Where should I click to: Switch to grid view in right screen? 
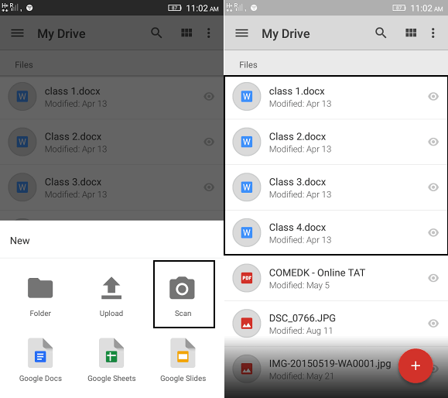[411, 33]
